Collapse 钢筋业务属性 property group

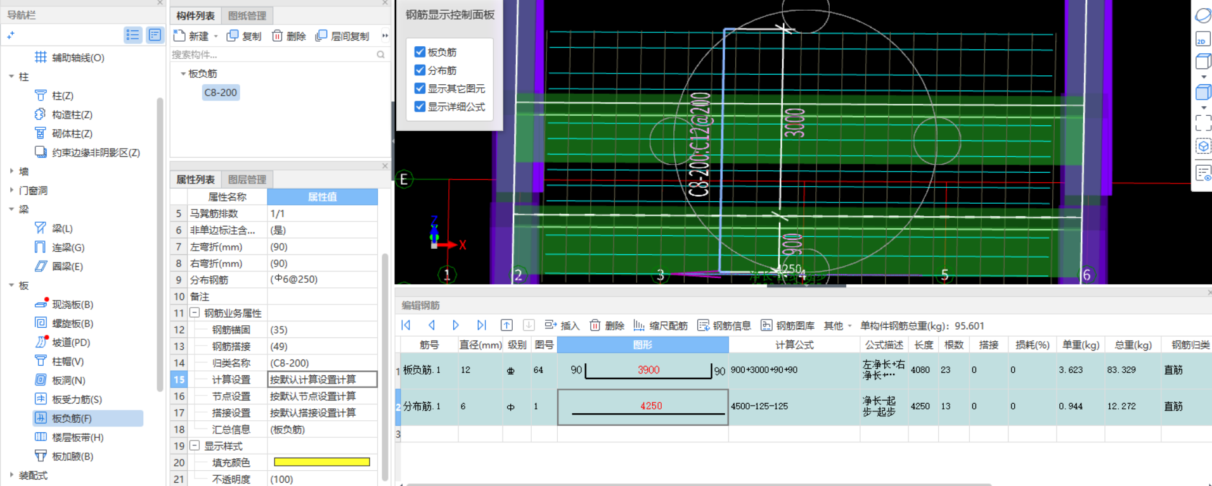[x=195, y=313]
